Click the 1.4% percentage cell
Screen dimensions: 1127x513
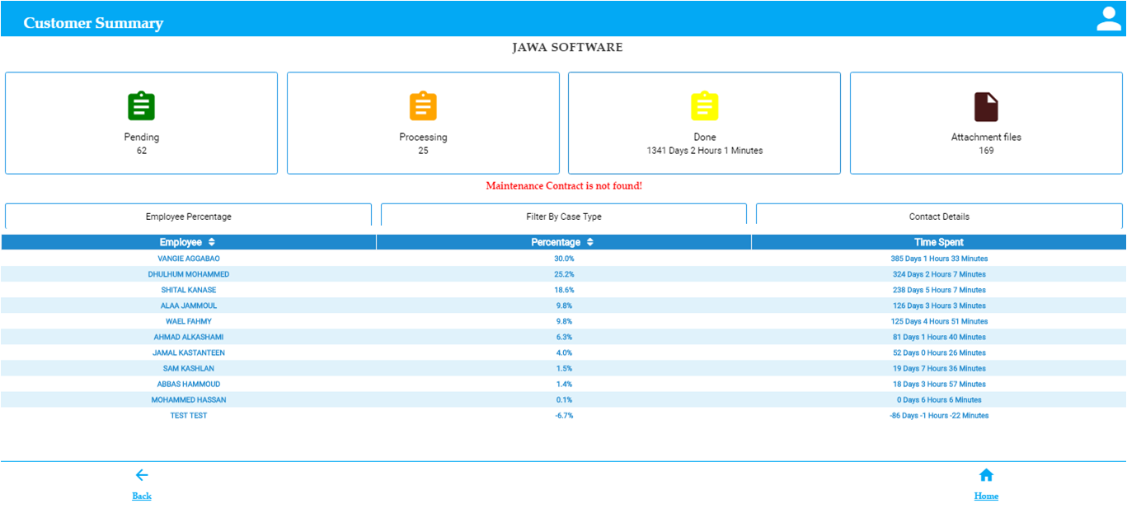click(564, 384)
